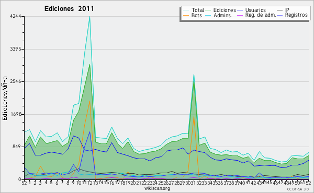Click the 'Admins.' legend label
The image size is (314, 193).
pos(223,15)
